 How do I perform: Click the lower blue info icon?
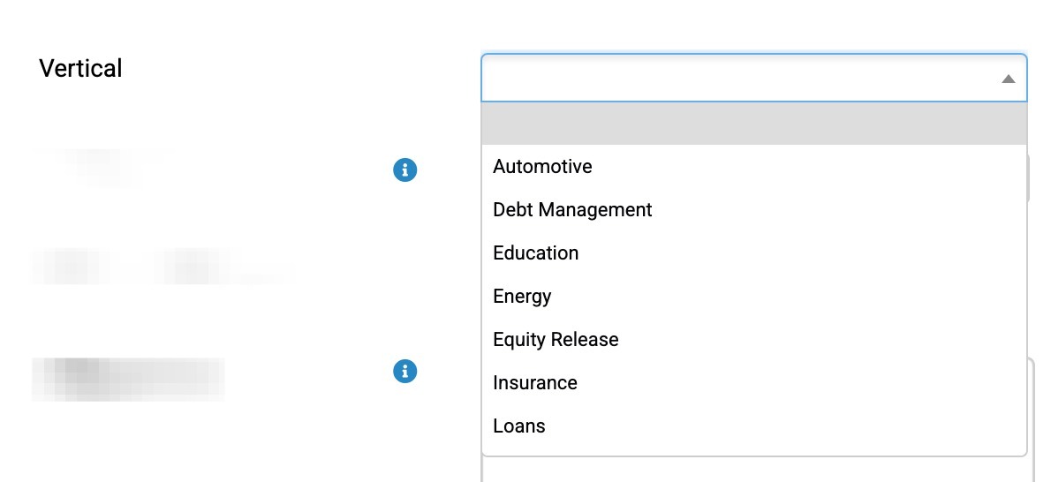pos(405,372)
